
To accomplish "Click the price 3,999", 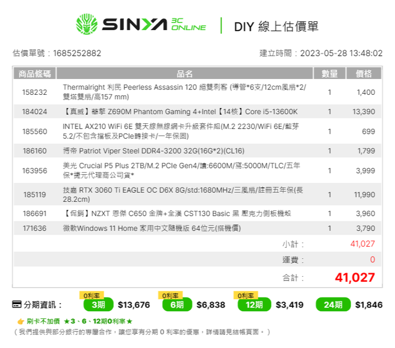I will [x=365, y=170].
